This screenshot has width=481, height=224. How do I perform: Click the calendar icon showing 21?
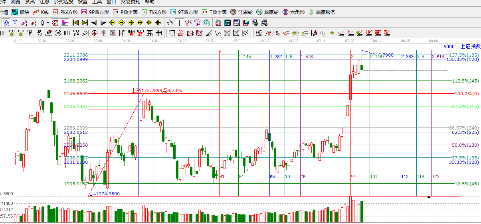point(218,23)
